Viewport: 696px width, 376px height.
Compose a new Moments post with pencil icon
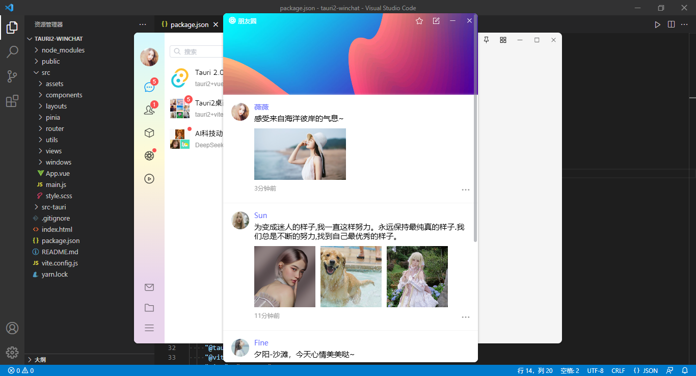pos(436,21)
